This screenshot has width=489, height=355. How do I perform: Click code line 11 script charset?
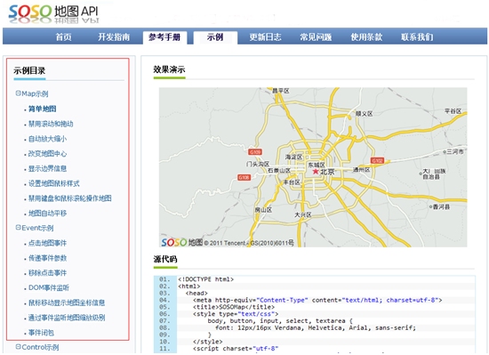pos(236,349)
